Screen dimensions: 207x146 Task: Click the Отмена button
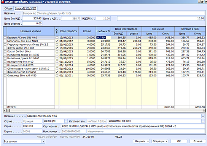197,141
